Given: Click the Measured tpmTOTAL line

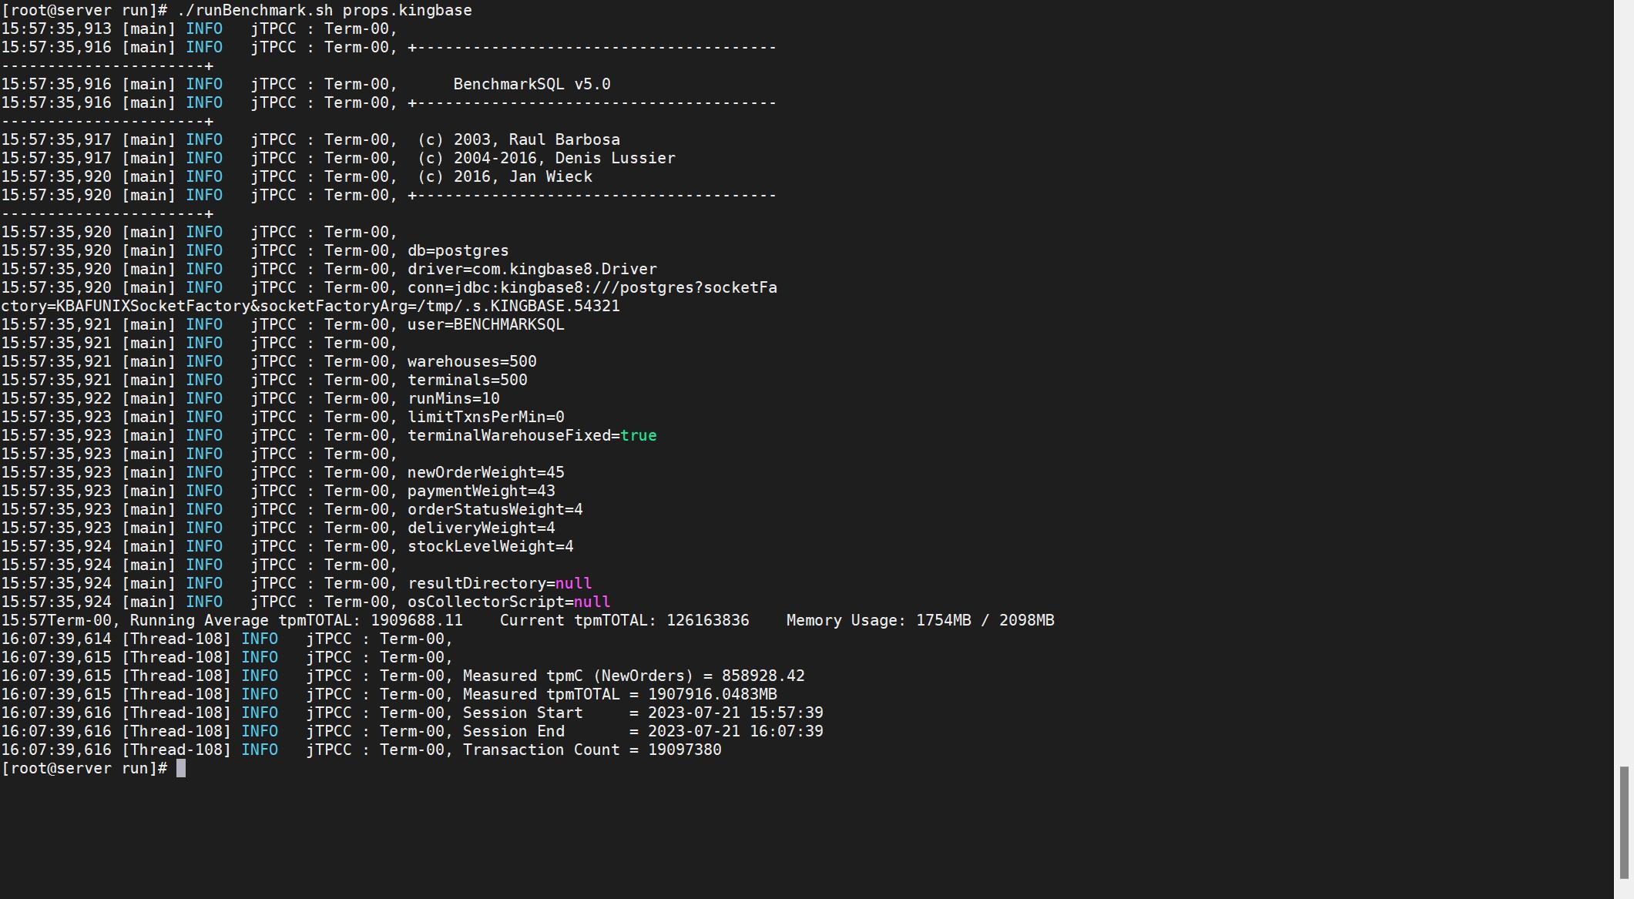Looking at the screenshot, I should click(619, 694).
